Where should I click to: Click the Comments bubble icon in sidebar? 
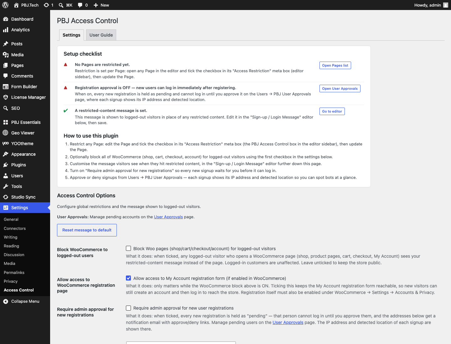(6, 76)
